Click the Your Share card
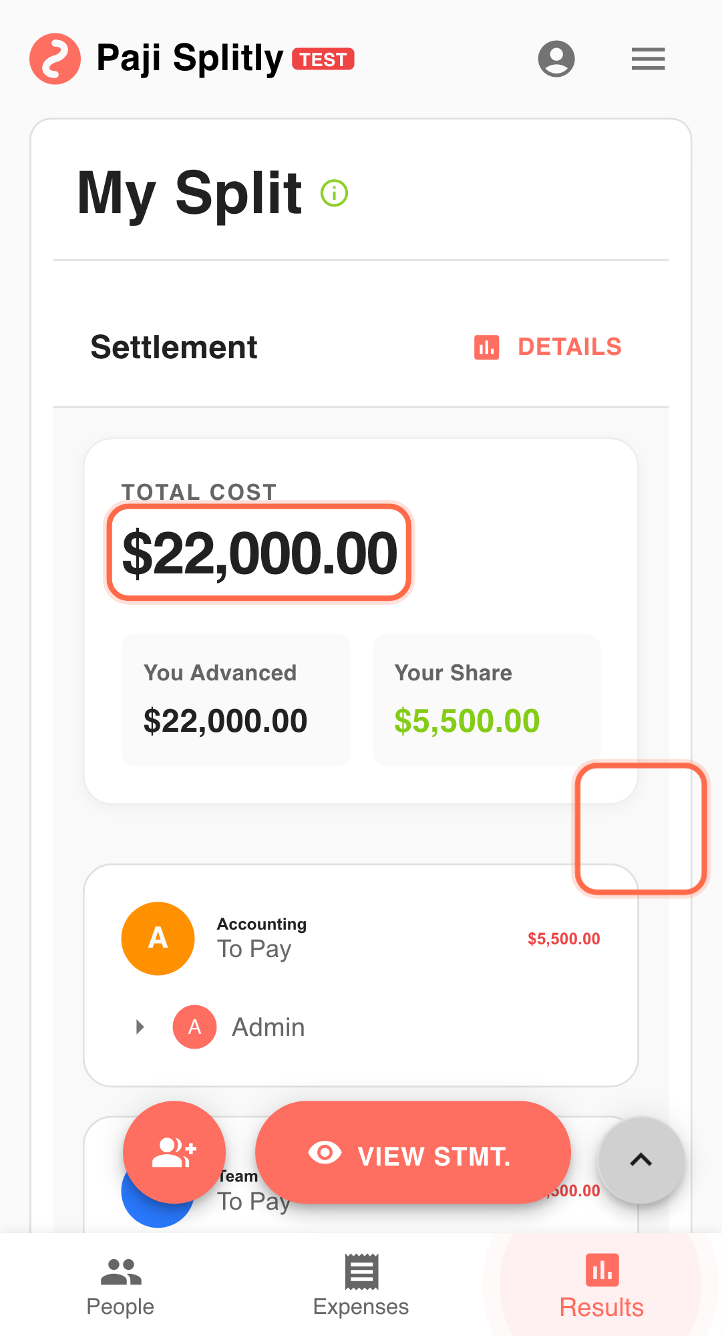 click(486, 700)
